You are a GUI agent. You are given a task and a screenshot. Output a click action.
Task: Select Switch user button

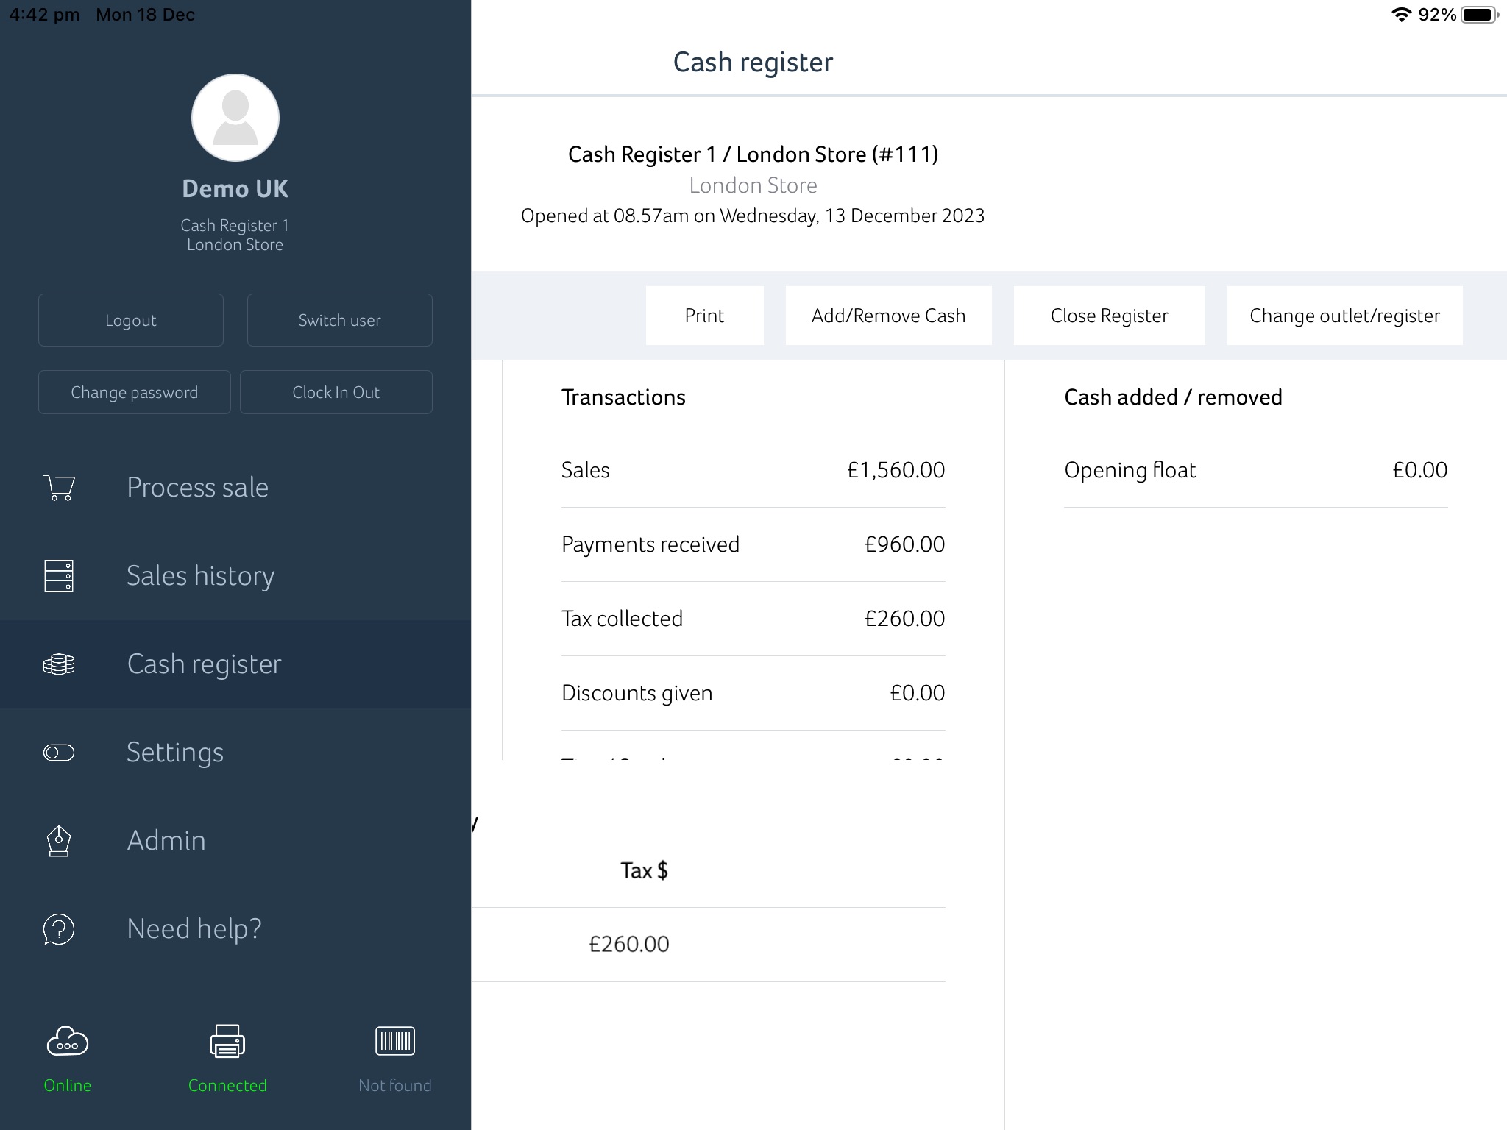pyautogui.click(x=340, y=320)
